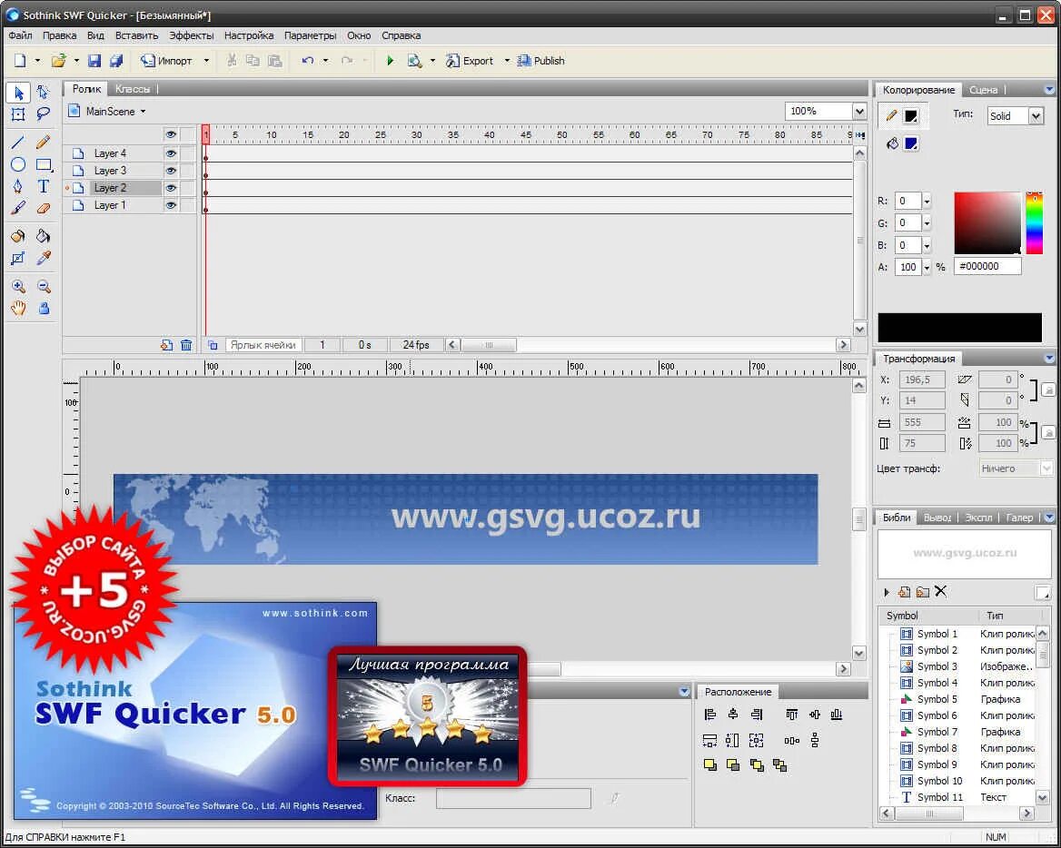Open the Файл menu
This screenshot has height=848, width=1061.
(x=20, y=35)
